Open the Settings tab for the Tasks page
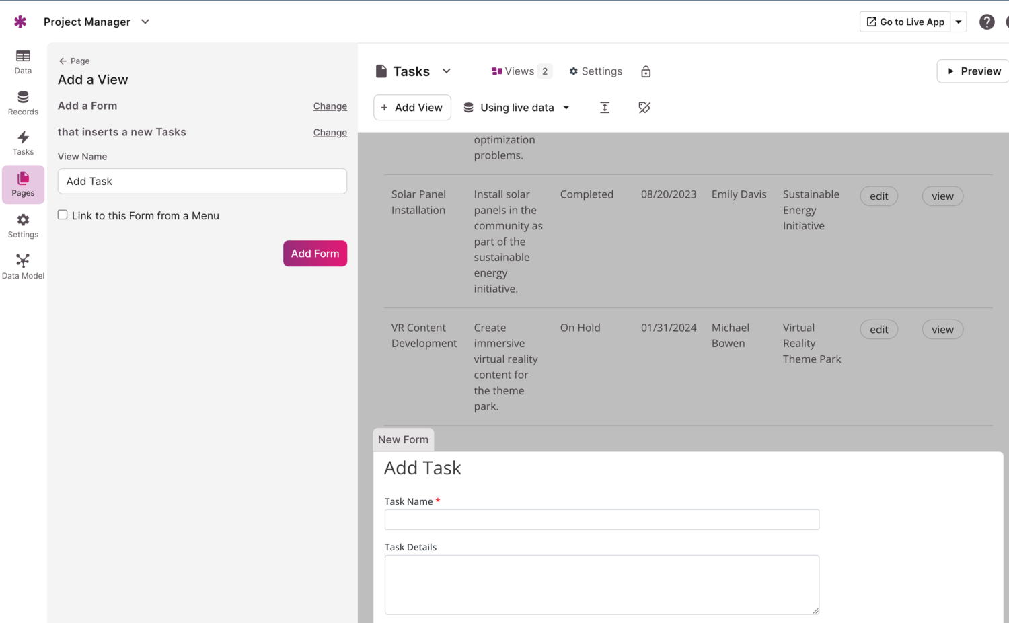The width and height of the screenshot is (1009, 623). click(x=595, y=71)
